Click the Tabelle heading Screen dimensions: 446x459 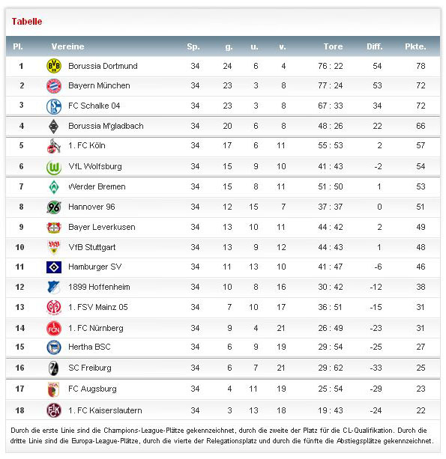[x=27, y=22]
